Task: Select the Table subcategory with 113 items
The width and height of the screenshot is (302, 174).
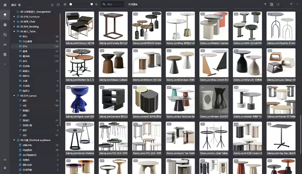Action: click(x=35, y=56)
